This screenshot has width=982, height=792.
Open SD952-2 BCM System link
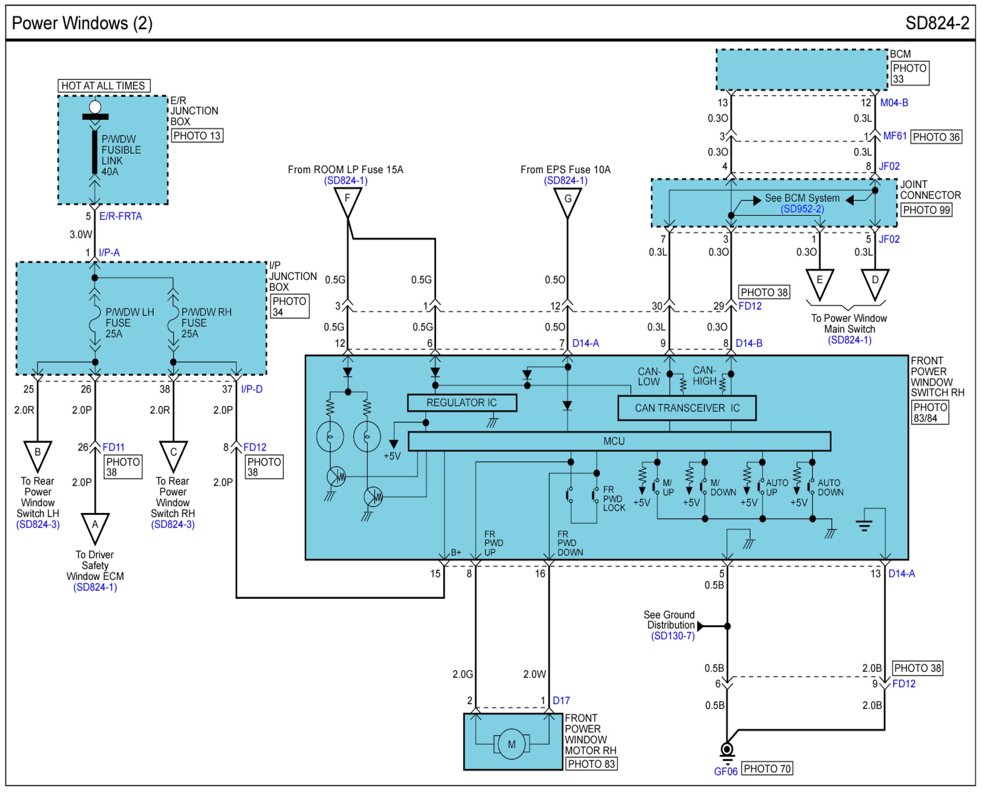802,209
